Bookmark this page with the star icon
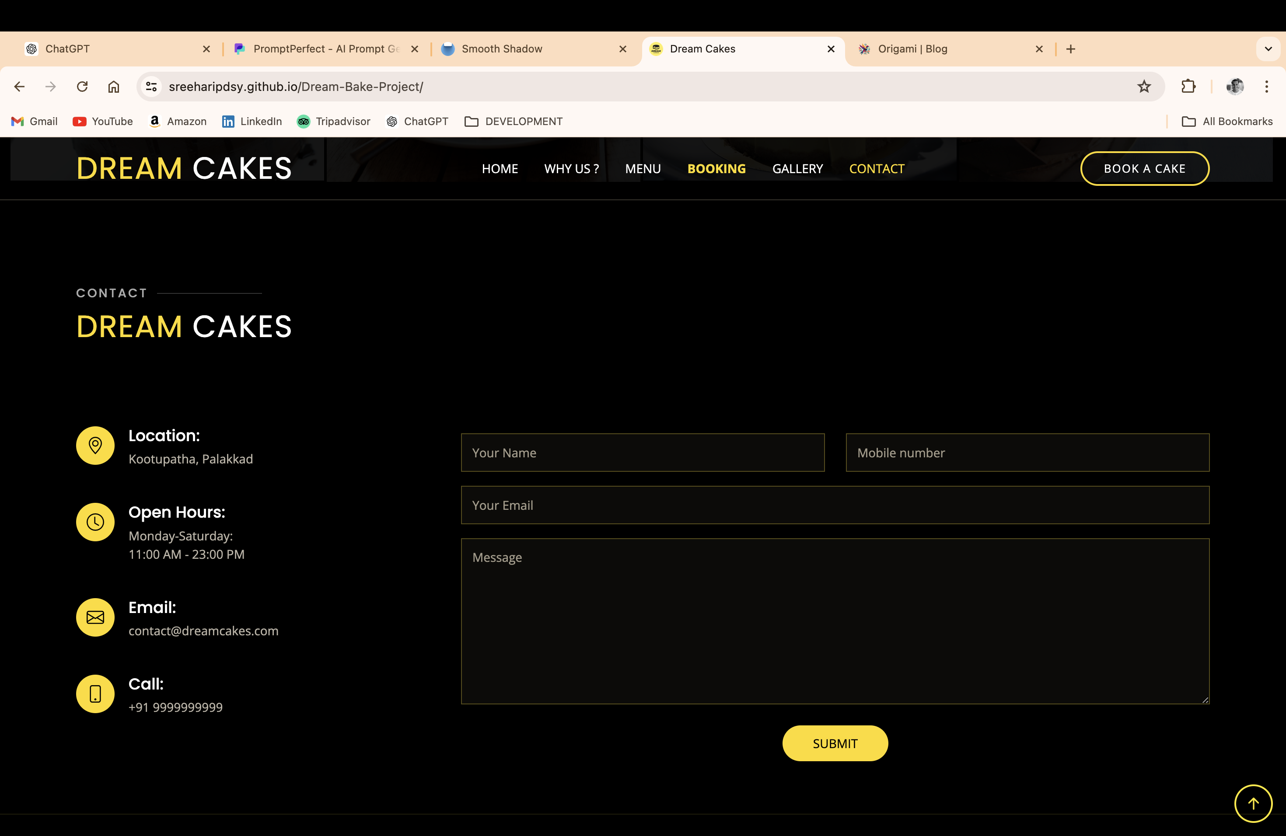1286x836 pixels. 1144,87
